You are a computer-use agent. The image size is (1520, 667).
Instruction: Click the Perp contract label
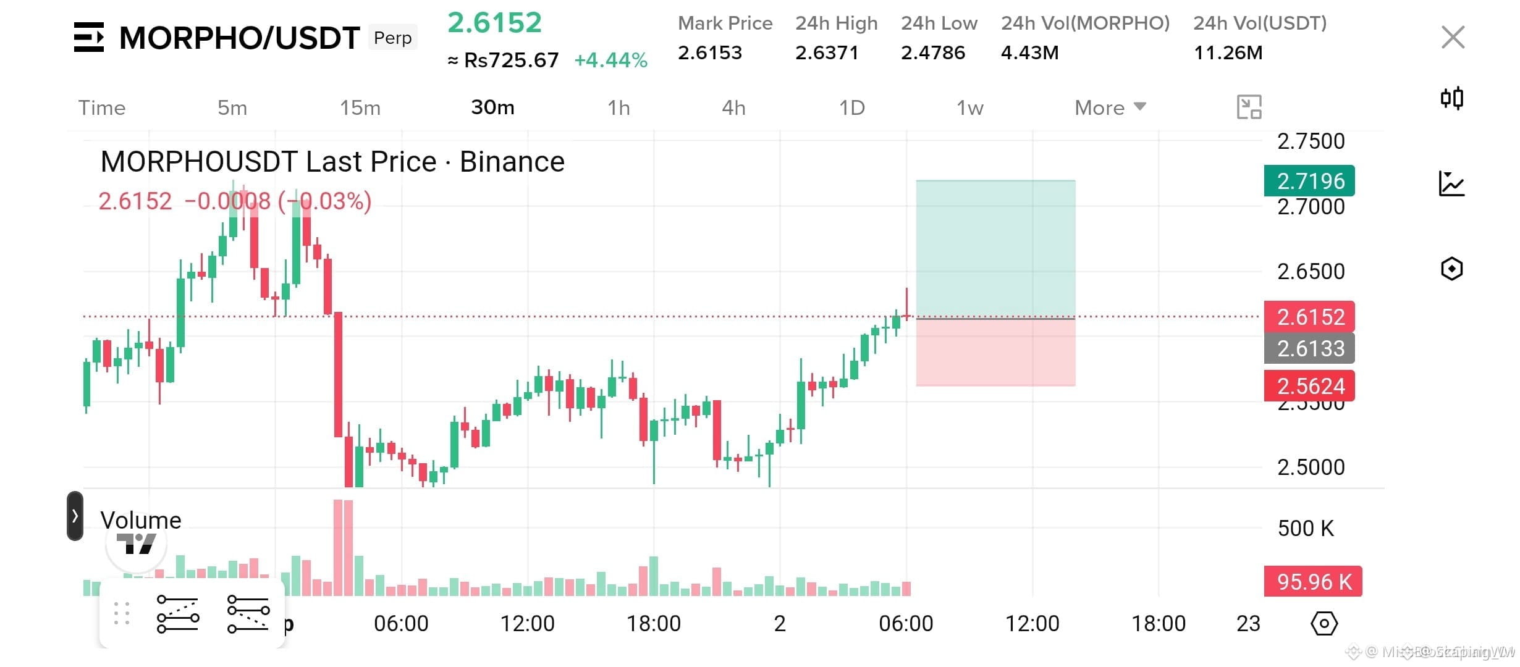(x=393, y=38)
